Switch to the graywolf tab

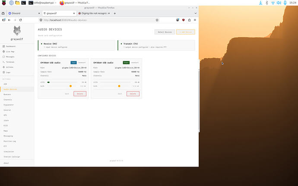59,13
